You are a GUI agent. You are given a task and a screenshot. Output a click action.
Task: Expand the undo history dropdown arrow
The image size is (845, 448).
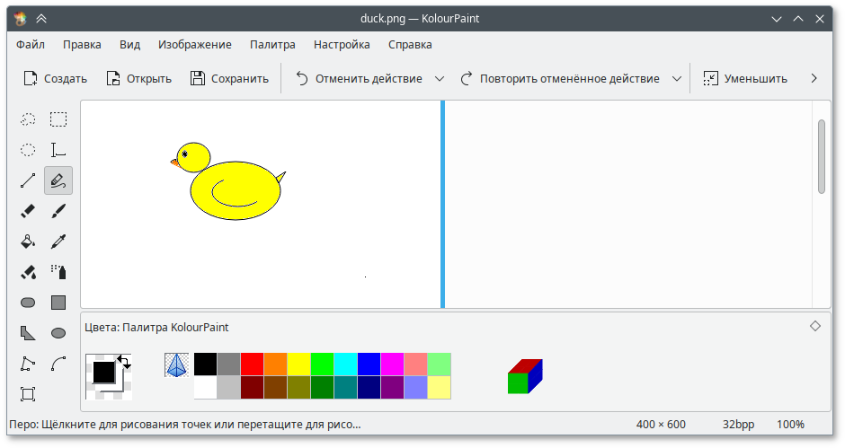440,79
